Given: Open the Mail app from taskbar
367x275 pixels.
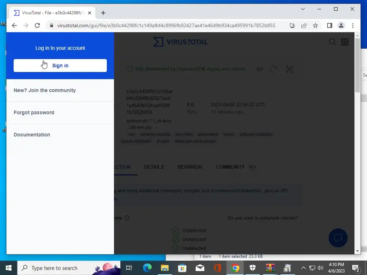Looking at the screenshot, I should [x=200, y=268].
